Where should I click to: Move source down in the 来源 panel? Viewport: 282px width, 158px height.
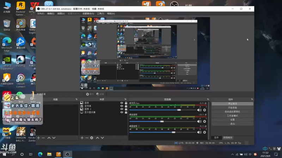coord(102,138)
